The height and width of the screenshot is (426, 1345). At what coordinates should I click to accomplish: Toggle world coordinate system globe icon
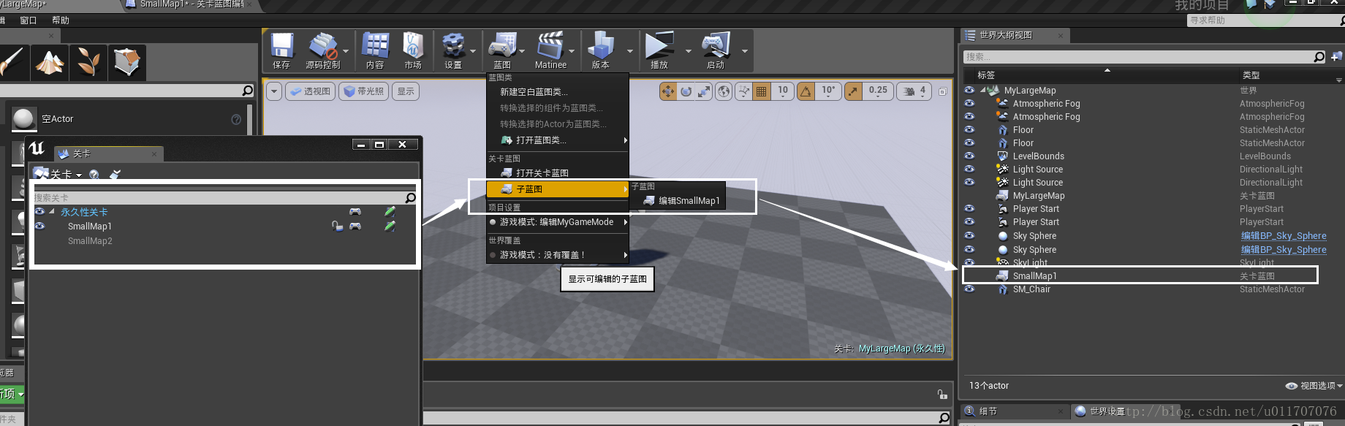[724, 91]
